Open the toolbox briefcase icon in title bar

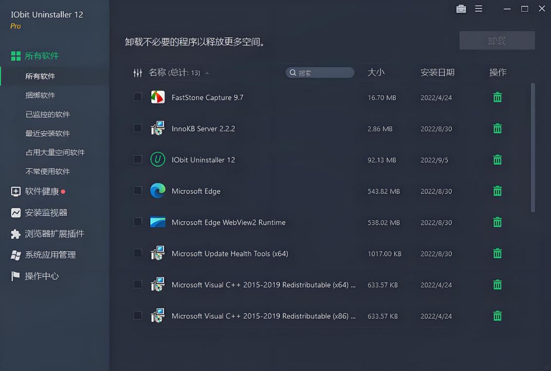[461, 9]
